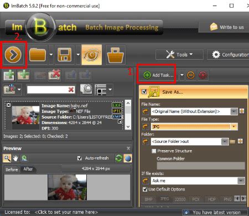Click the remove task orange minus icon

(x=191, y=75)
